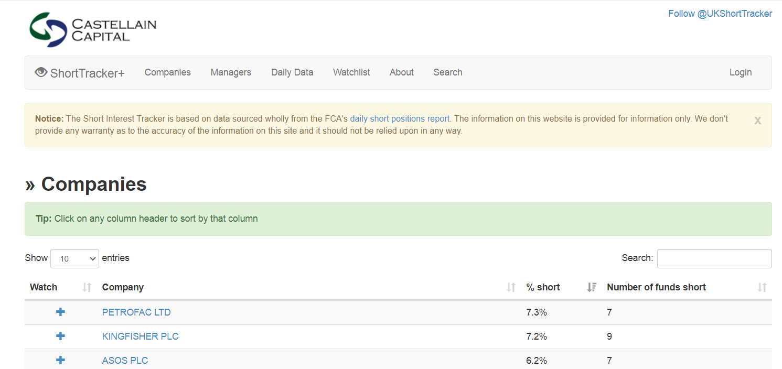Click the ShortTracker+ brand text

(x=88, y=73)
